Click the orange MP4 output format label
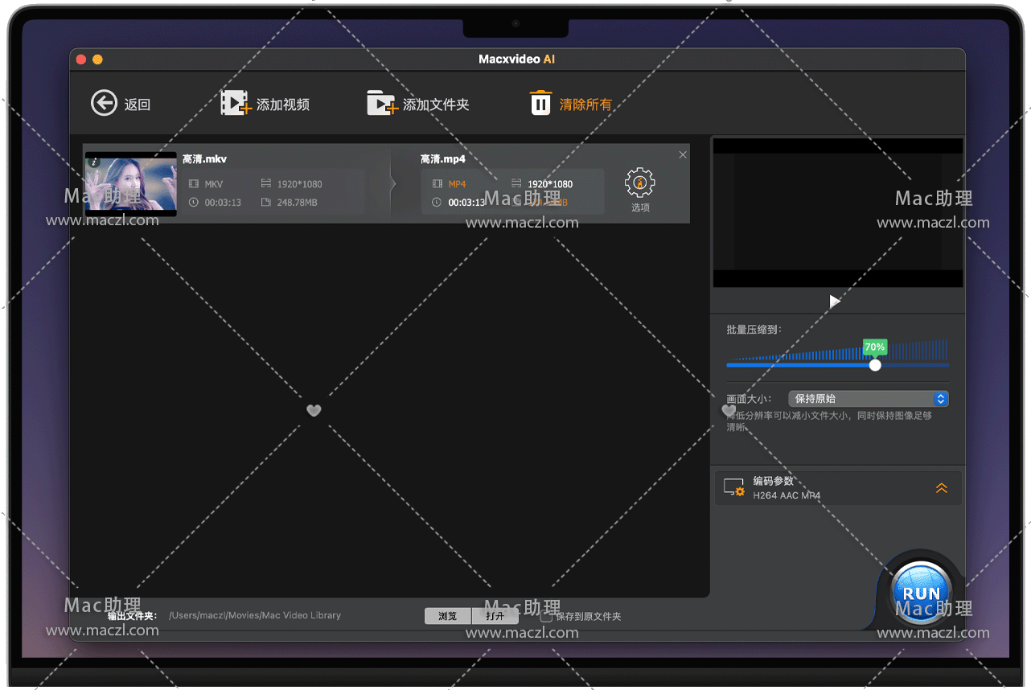The width and height of the screenshot is (1031, 690). (x=457, y=184)
